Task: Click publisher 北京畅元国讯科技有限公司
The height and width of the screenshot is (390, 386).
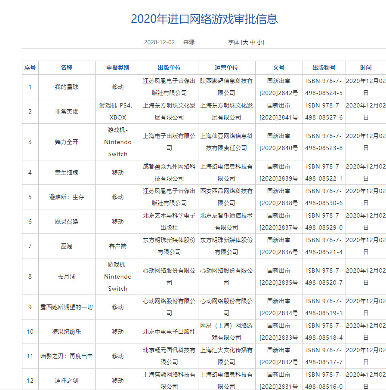Action: point(169,356)
